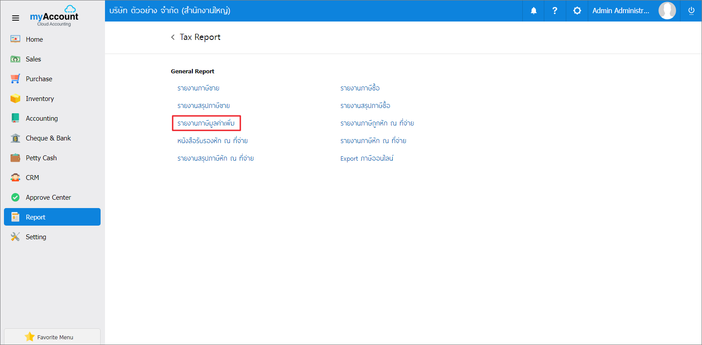Click the Accounting book icon

click(15, 118)
